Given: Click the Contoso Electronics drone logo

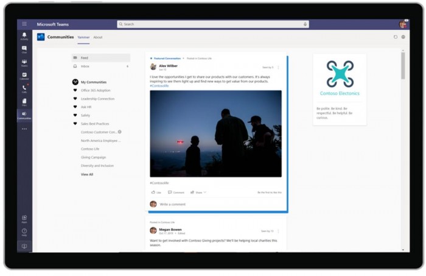Looking at the screenshot, I should click(x=340, y=74).
